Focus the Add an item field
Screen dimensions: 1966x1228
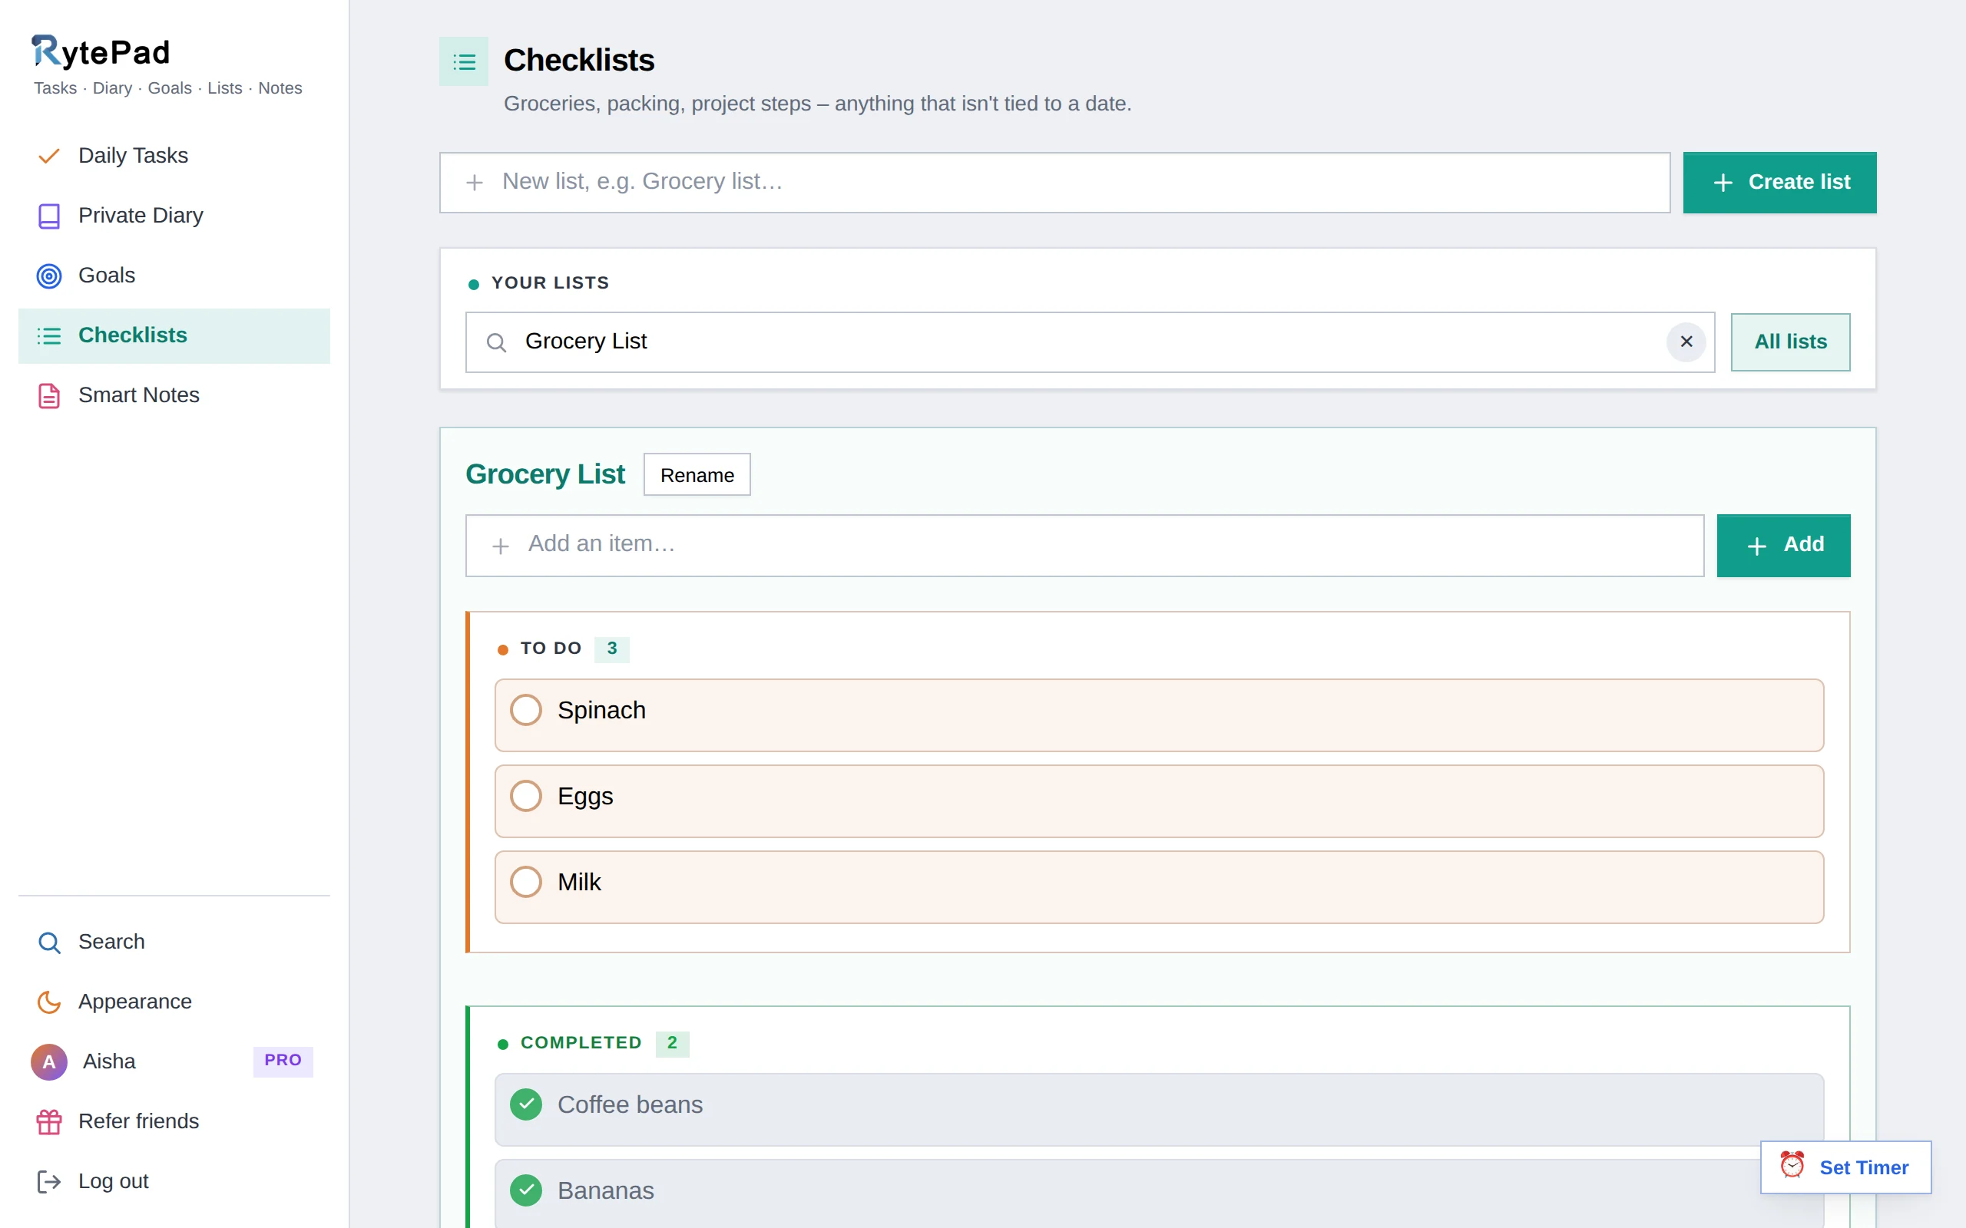click(x=1084, y=545)
